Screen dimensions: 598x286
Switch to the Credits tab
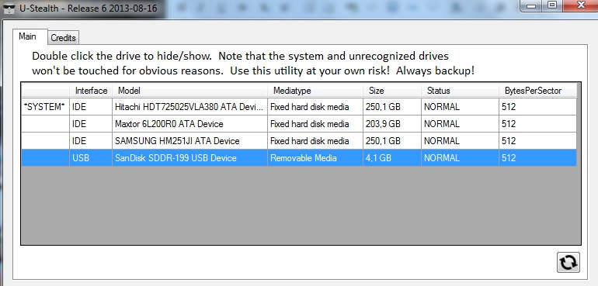tap(64, 38)
